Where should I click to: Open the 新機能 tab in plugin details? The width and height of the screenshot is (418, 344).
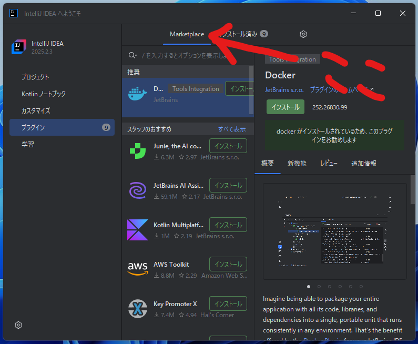(297, 164)
